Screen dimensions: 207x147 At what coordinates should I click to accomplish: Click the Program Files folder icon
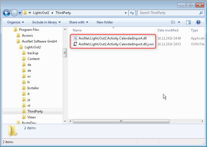click(x=15, y=29)
